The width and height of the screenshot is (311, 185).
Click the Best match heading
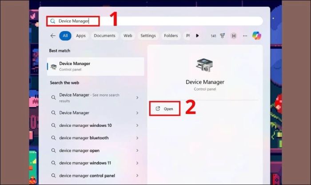click(x=60, y=51)
